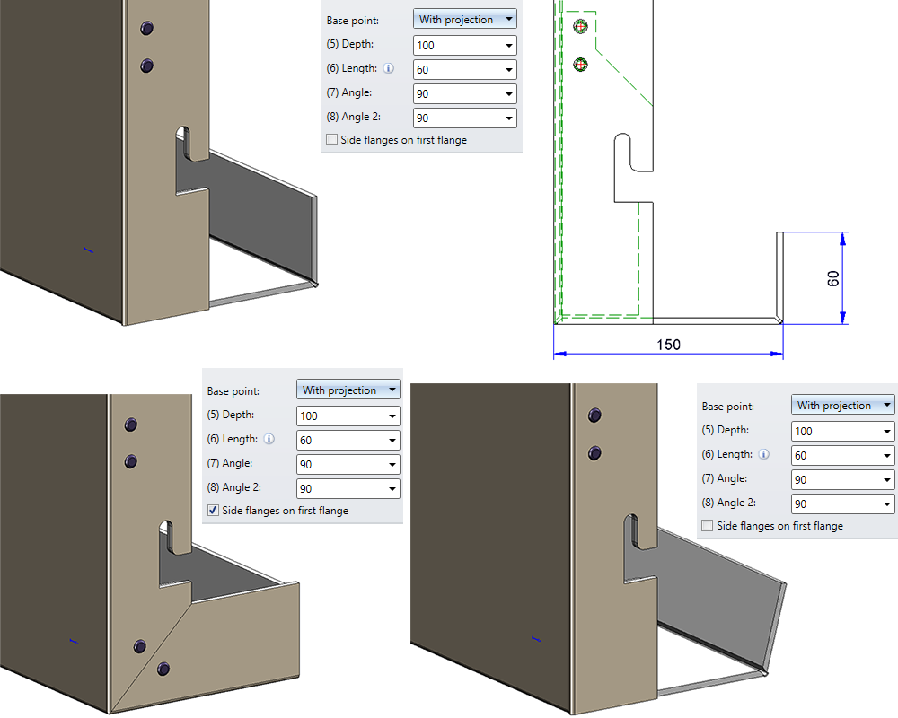Open the Angle 2 dropdown in the bottom-left panel

coord(392,489)
